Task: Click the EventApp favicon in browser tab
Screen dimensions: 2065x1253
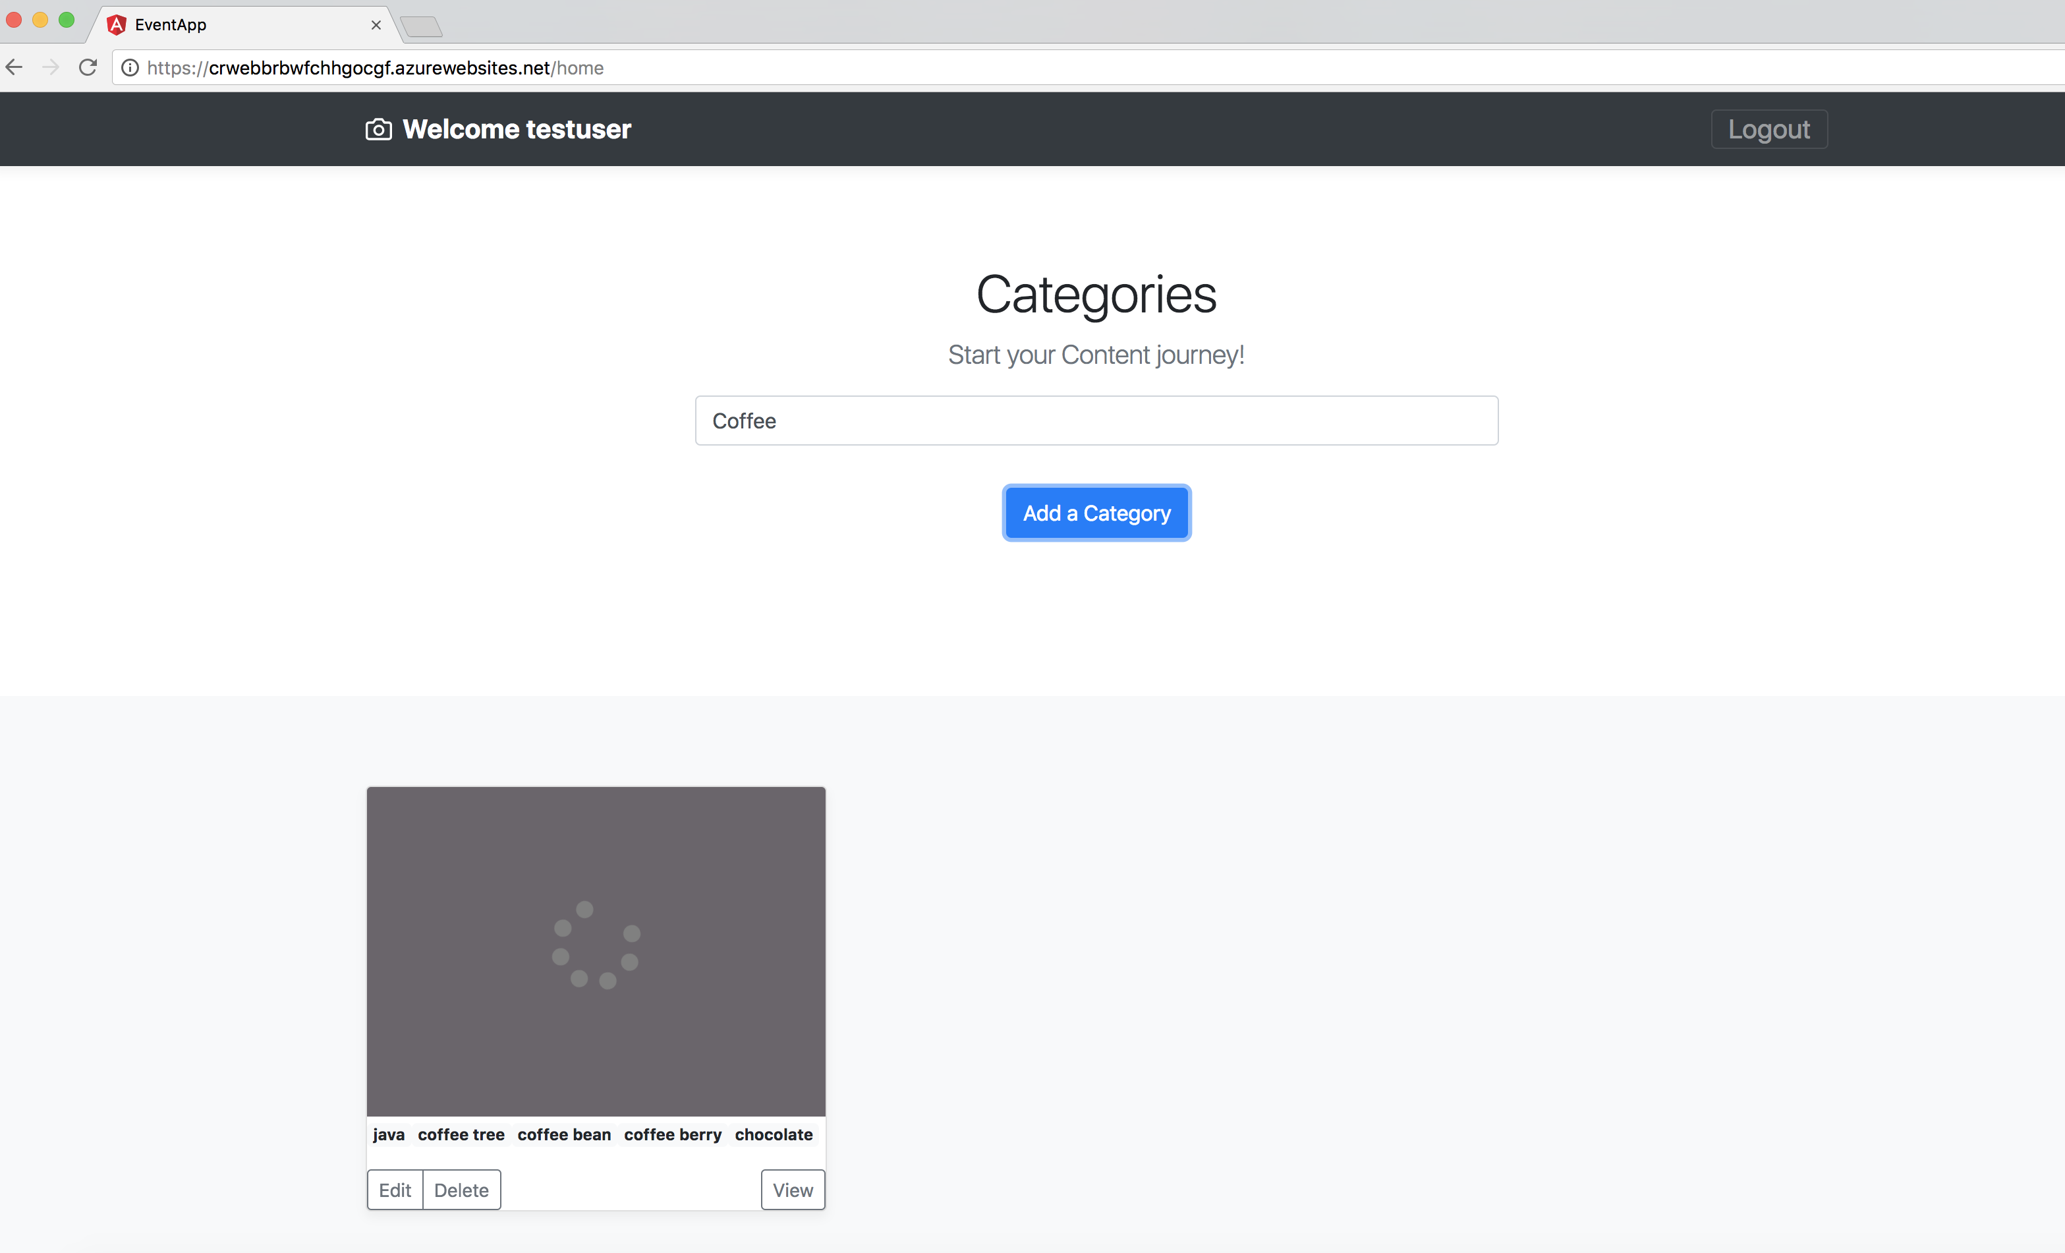Action: 117,24
